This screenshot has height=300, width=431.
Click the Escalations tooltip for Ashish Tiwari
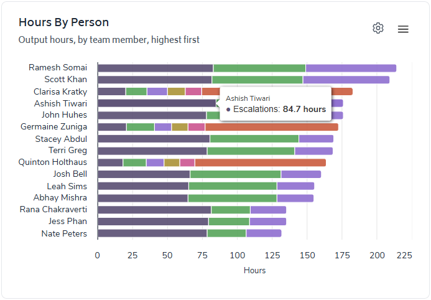(276, 104)
